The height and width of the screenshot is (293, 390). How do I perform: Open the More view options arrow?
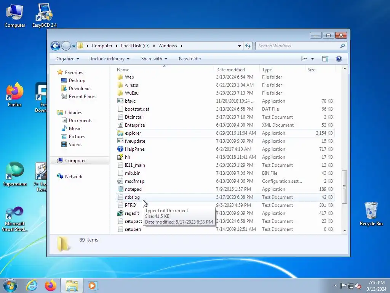point(312,59)
